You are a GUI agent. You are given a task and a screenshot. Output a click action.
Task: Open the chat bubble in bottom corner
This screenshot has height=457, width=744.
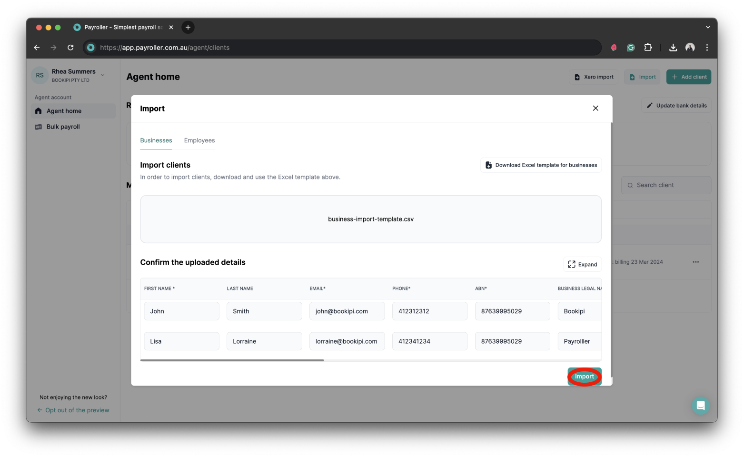point(701,405)
